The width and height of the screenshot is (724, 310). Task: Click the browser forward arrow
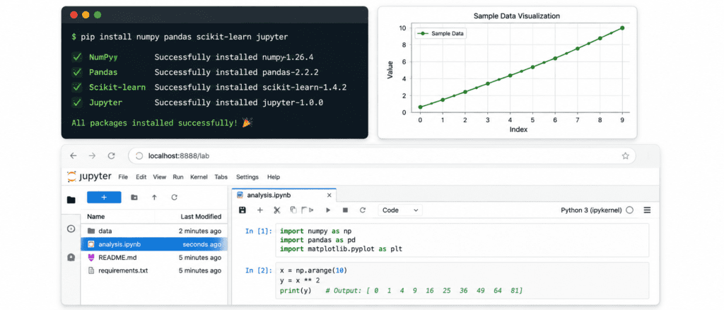(92, 156)
